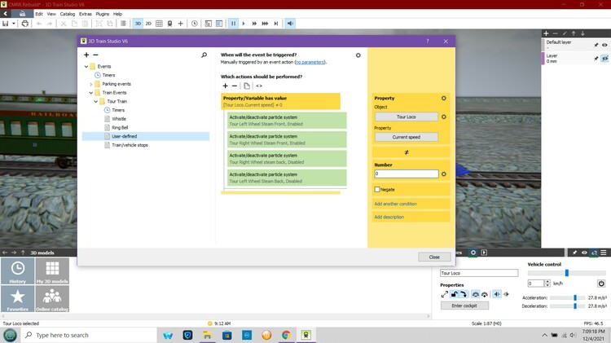Image resolution: width=611 pixels, height=343 pixels.
Task: Collapse the Tour Train folder
Action: [96, 101]
